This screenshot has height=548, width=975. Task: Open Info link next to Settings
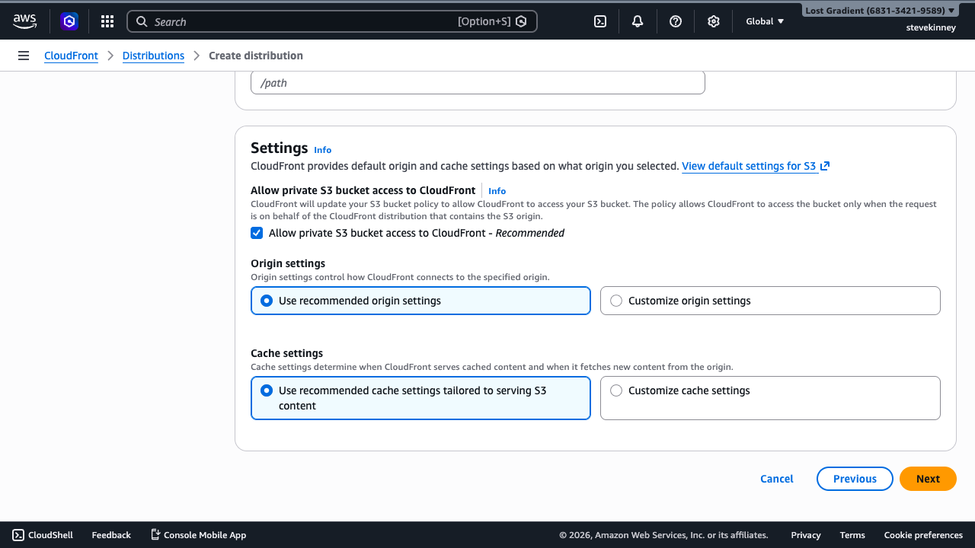[323, 150]
